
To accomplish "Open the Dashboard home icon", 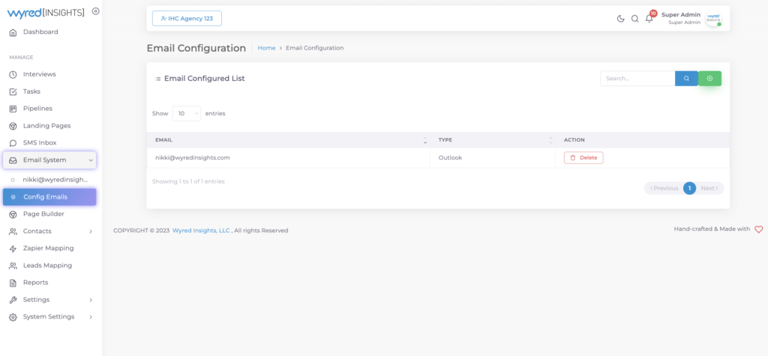I will tap(13, 32).
